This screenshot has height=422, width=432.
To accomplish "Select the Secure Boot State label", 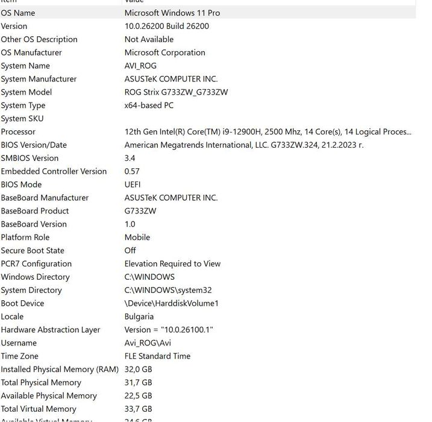I will (x=33, y=251).
